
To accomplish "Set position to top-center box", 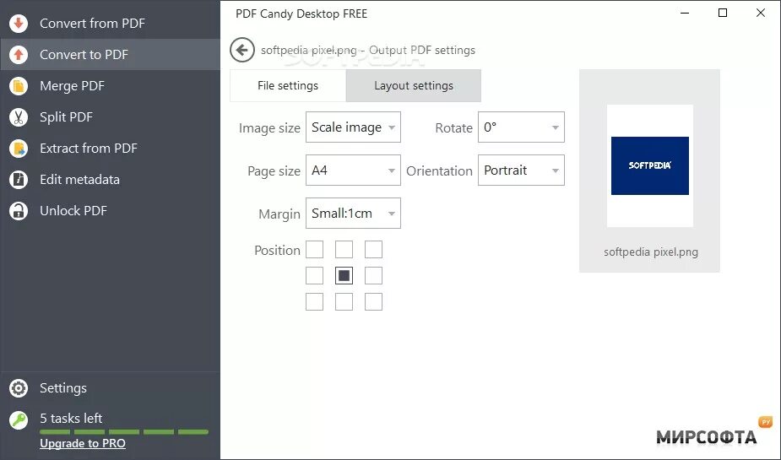I will coord(344,250).
